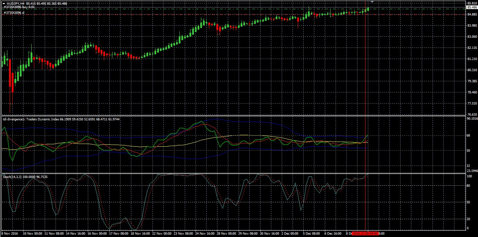Click the "18 Nov 16:00" time axis label
Image resolution: width=478 pixels, height=237 pixels.
[141, 233]
